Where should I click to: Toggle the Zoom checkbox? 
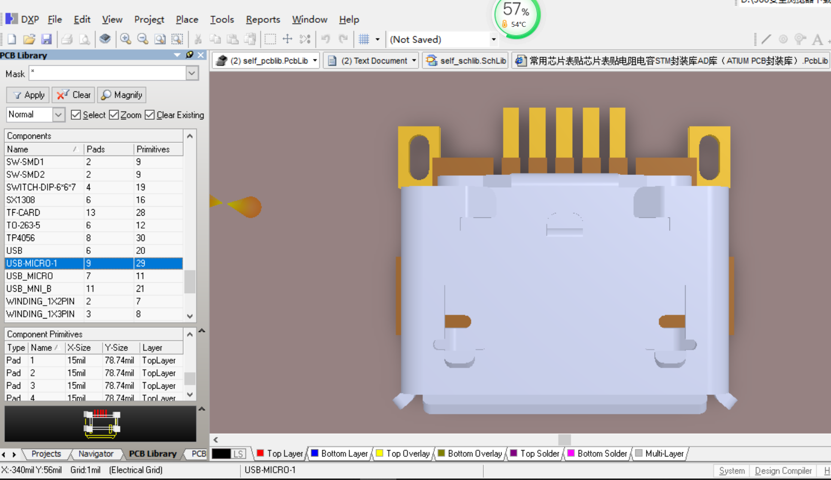tap(114, 115)
